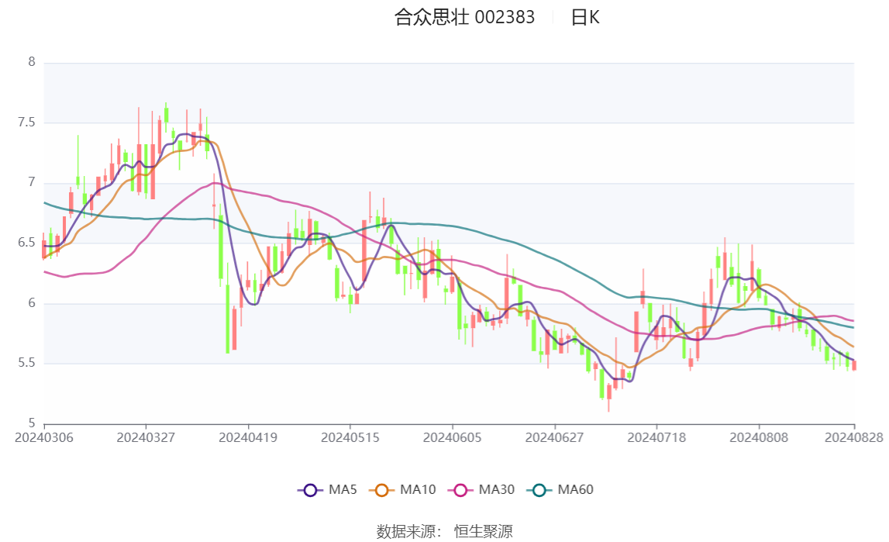Click the x-axis date label 20240515

click(x=350, y=437)
